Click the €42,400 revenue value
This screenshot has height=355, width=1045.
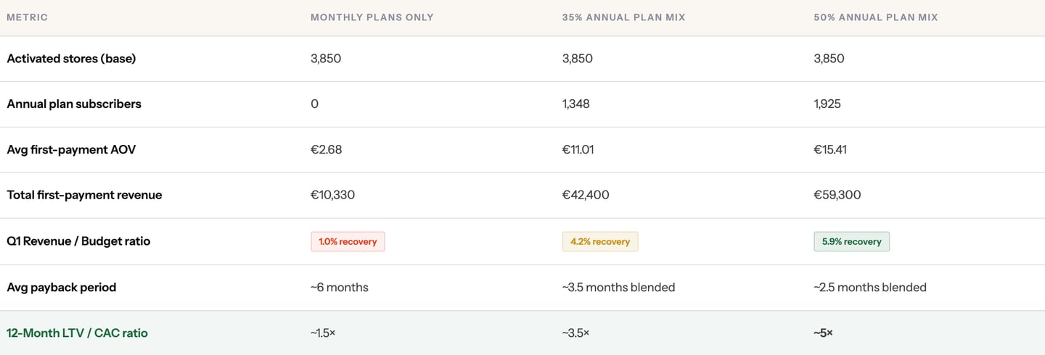pyautogui.click(x=586, y=195)
